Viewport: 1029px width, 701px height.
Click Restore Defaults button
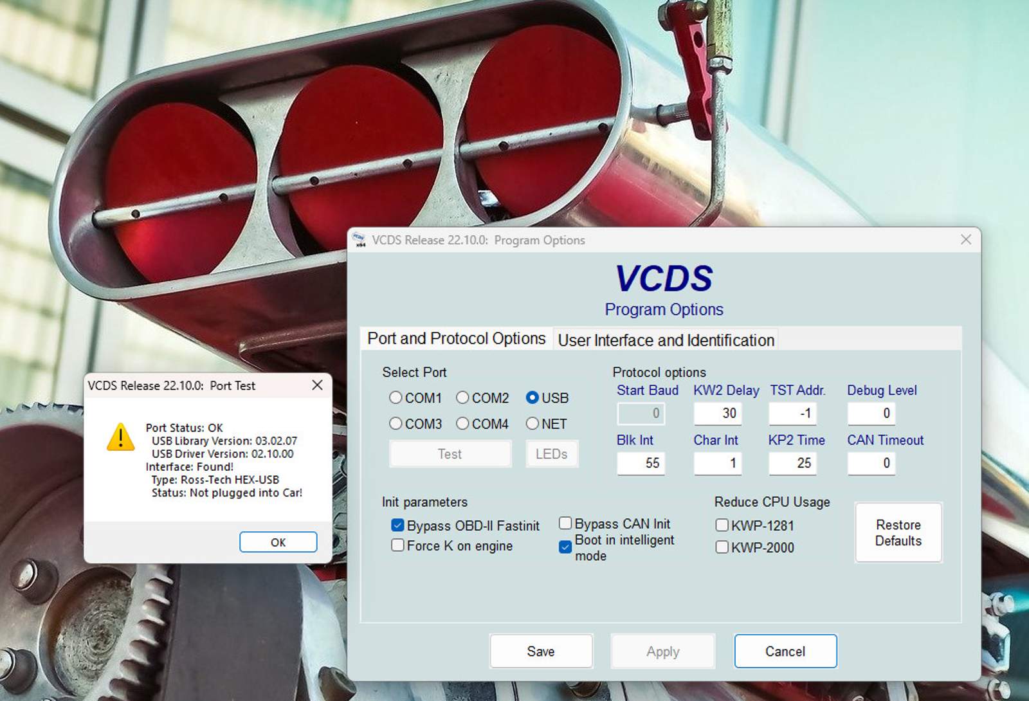click(898, 533)
